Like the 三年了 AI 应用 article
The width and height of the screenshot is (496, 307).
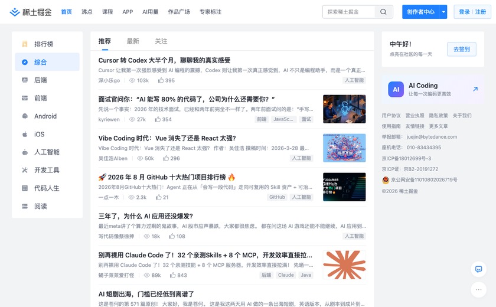(x=172, y=236)
